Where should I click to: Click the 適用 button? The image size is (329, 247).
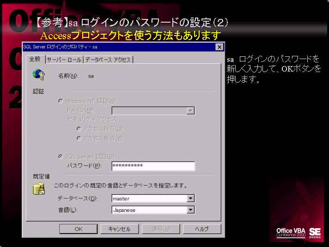(161, 229)
